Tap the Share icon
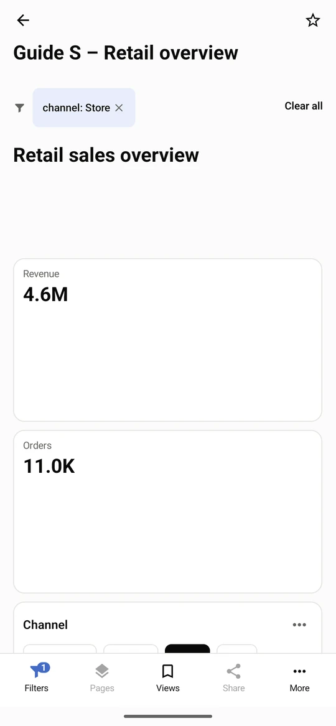The height and width of the screenshot is (726, 336). tap(234, 671)
